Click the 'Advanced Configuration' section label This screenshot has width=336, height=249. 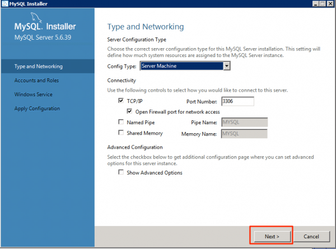(x=135, y=147)
